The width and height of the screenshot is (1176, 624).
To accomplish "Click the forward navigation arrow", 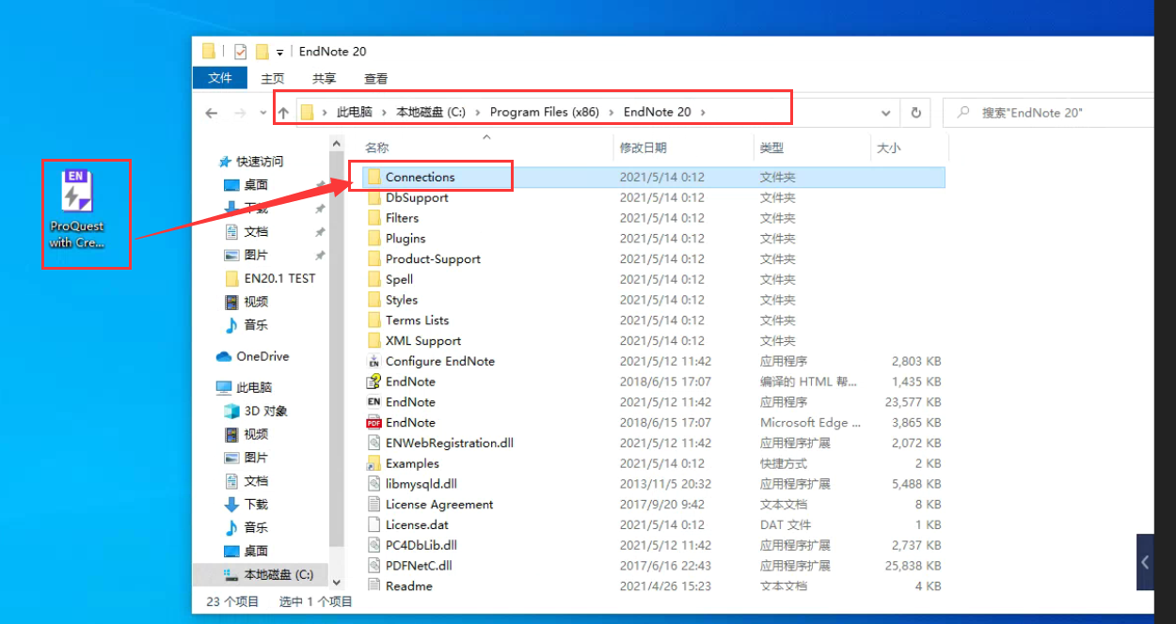I will coord(240,113).
